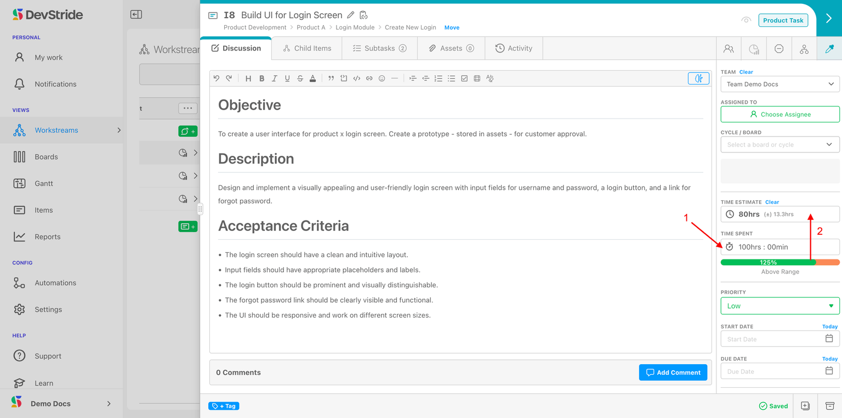The width and height of the screenshot is (842, 418).
Task: Insert a code block in the editor
Action: pyautogui.click(x=344, y=78)
